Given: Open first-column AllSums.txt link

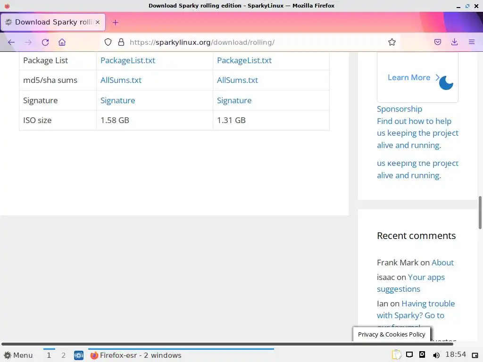Looking at the screenshot, I should click(x=121, y=80).
